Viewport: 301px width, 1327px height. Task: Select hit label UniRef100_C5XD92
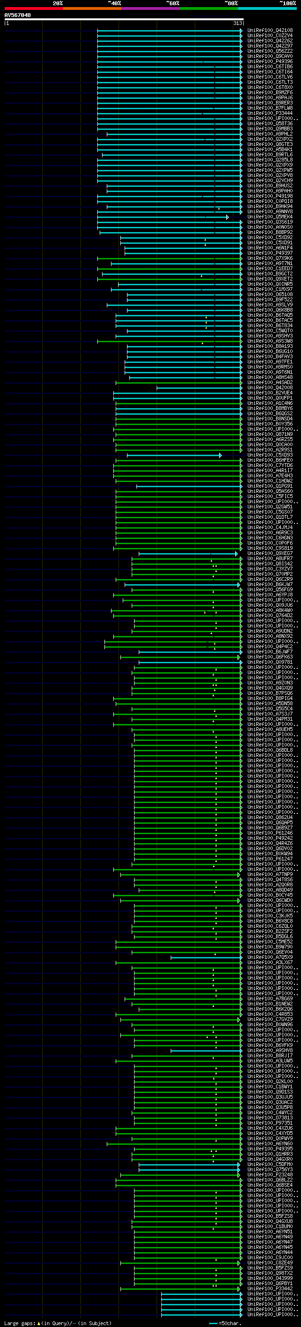click(270, 237)
